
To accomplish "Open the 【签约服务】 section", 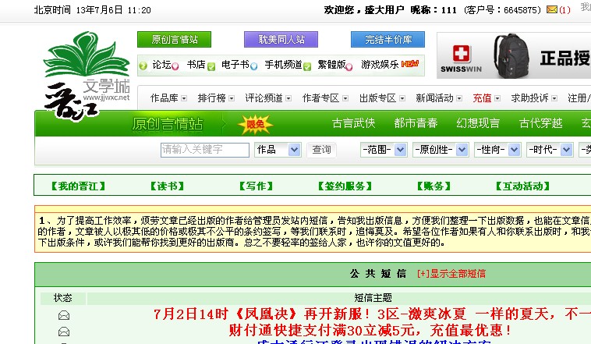I will (345, 186).
